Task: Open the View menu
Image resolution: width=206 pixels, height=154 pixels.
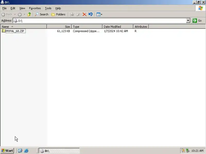Action: tap(22, 8)
